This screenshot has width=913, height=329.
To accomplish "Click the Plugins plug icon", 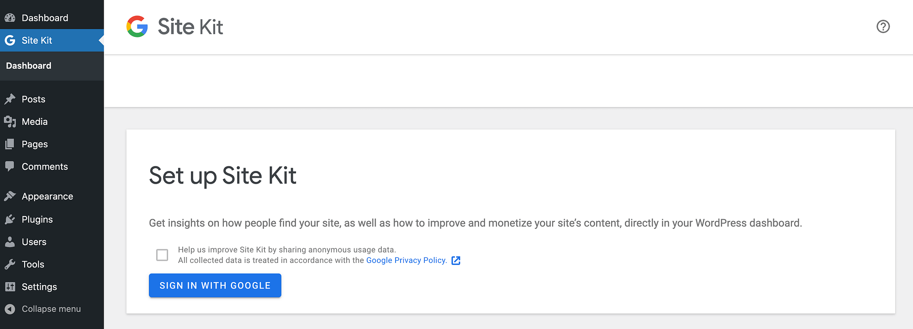I will pyautogui.click(x=10, y=219).
